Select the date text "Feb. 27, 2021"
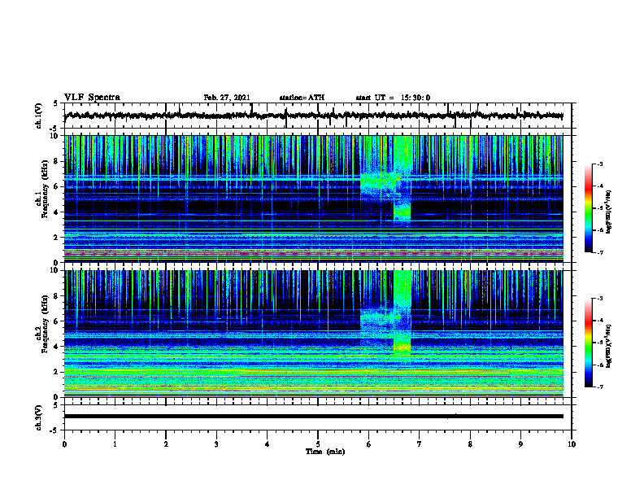The width and height of the screenshot is (644, 498). click(227, 98)
